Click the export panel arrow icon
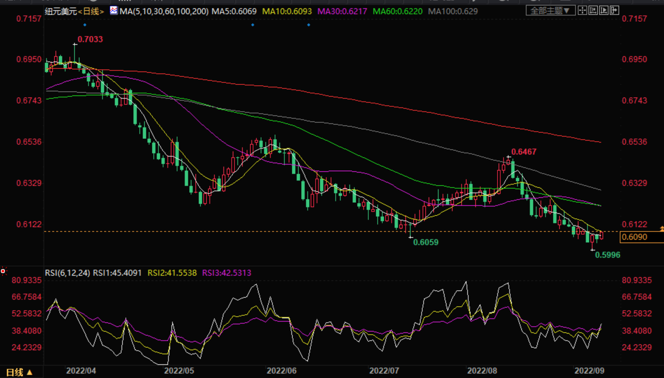The image size is (664, 378). tap(615, 10)
